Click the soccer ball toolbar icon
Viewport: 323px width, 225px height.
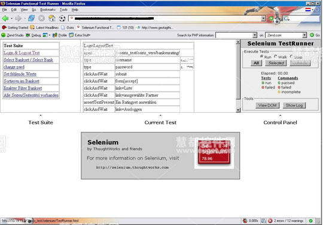click(62, 19)
